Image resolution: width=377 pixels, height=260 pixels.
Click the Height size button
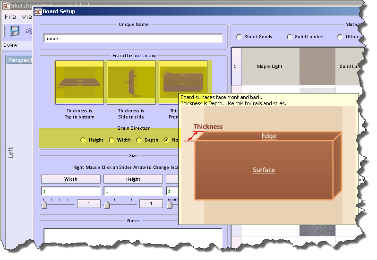pyautogui.click(x=133, y=179)
